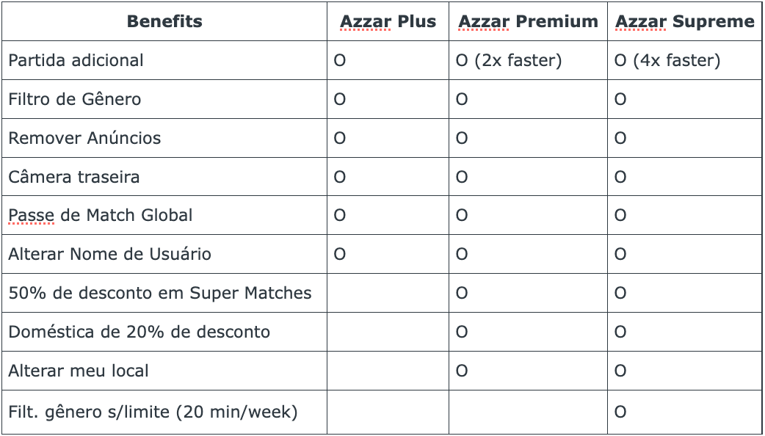Click the Azzar Premium header cell
Image resolution: width=765 pixels, height=436 pixels.
coord(528,21)
